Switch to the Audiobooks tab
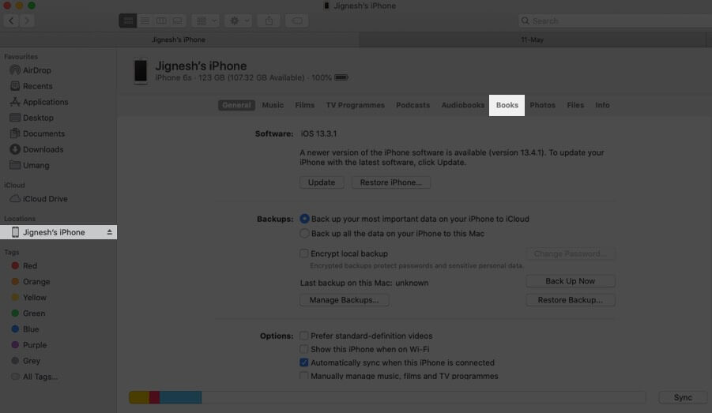The image size is (712, 413). click(463, 105)
